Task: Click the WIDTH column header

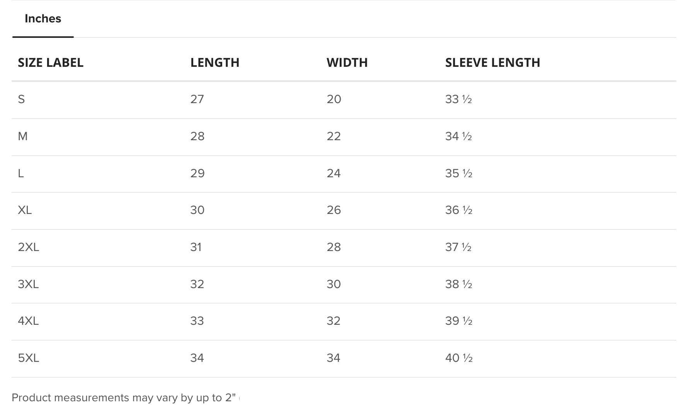Action: [x=347, y=63]
